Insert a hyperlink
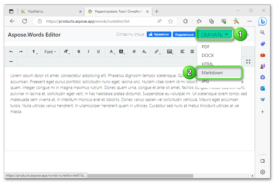This screenshot has height=183, width=275. pyautogui.click(x=157, y=52)
